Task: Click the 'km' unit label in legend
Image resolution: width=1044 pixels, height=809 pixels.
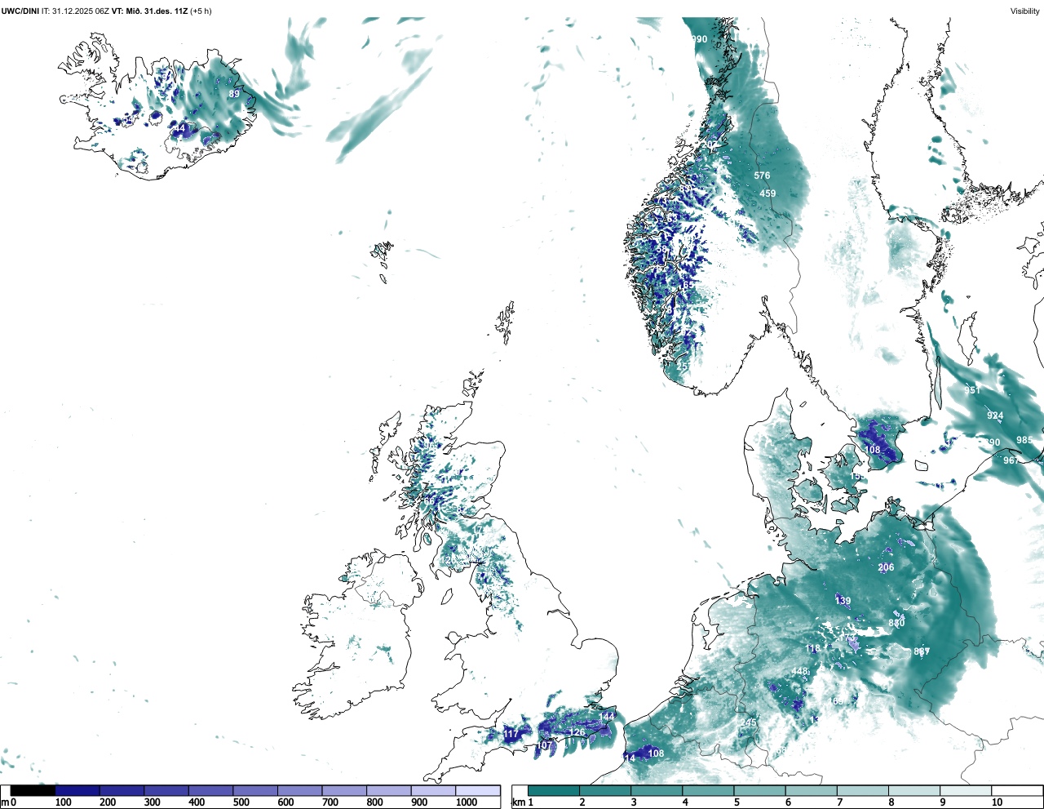Action: point(518,802)
